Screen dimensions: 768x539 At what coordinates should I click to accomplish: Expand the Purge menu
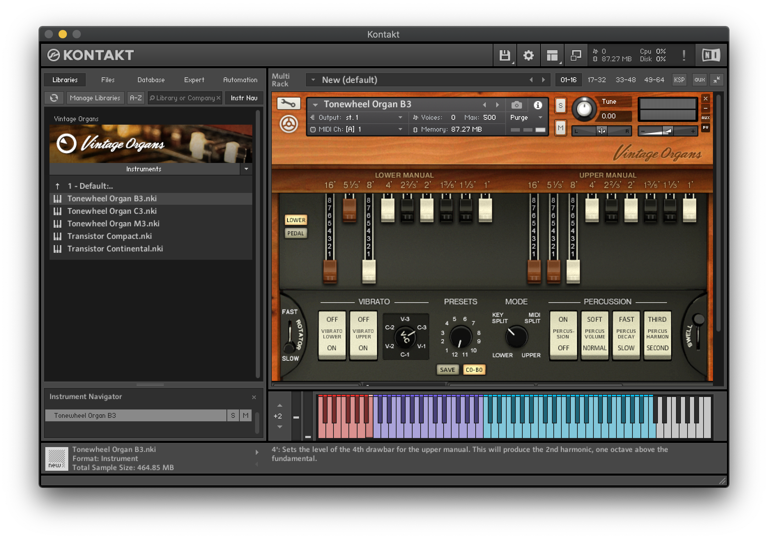coord(540,118)
